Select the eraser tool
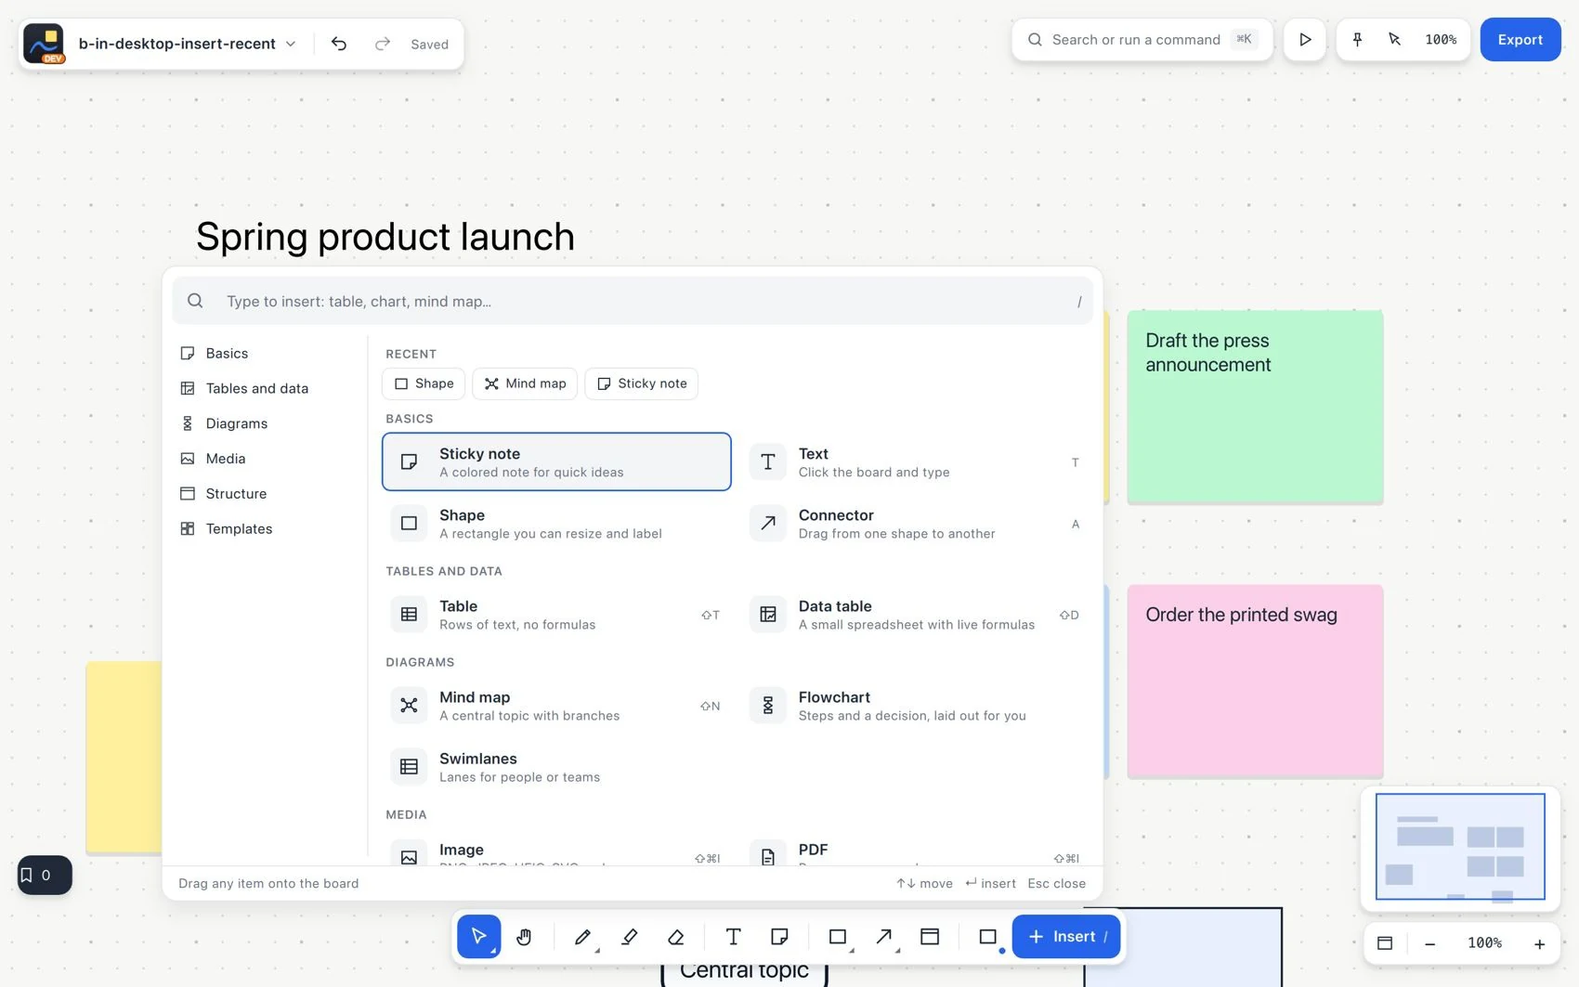The width and height of the screenshot is (1579, 987). [x=675, y=937]
